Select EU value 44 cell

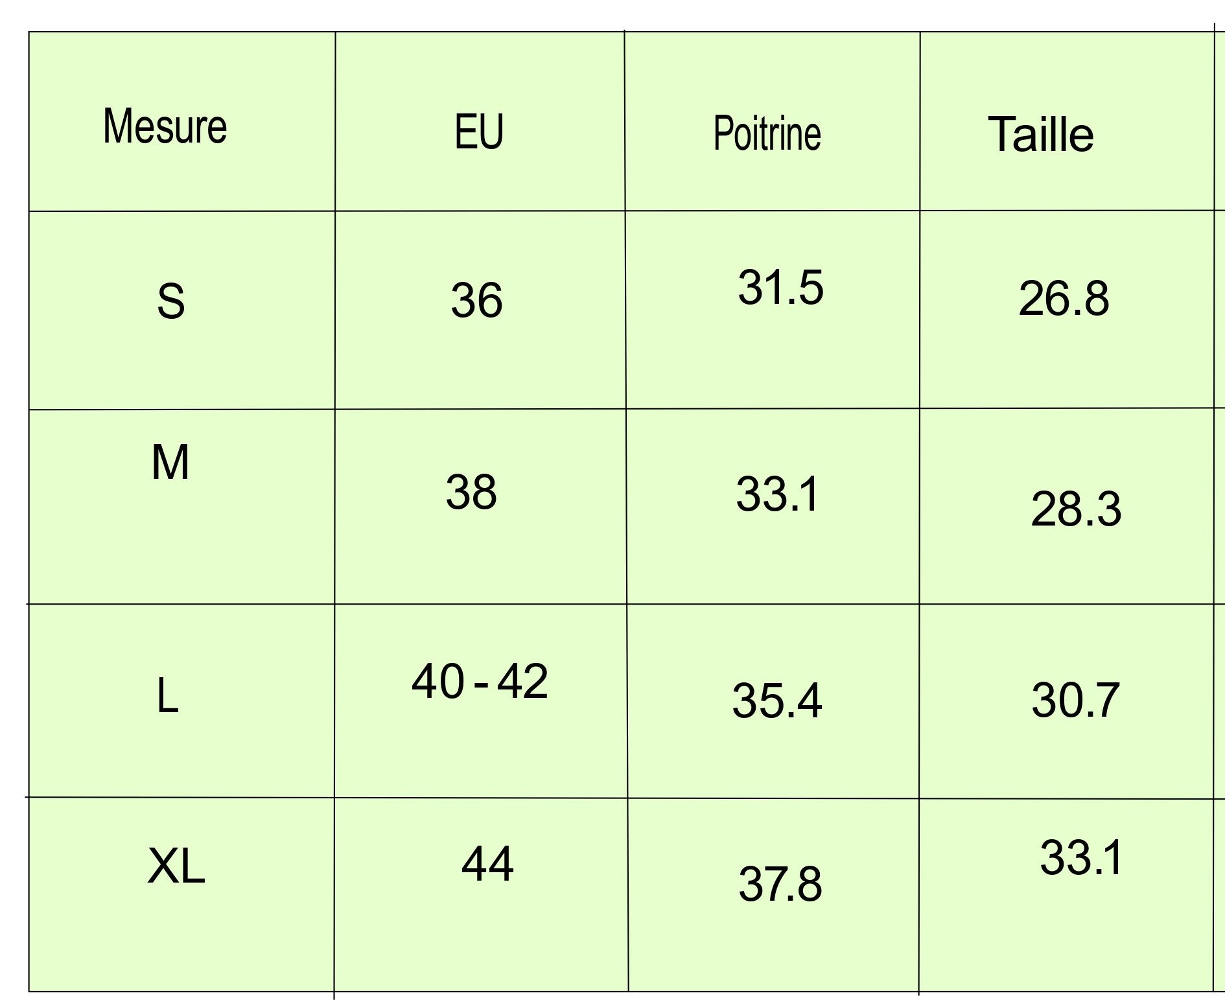(487, 864)
